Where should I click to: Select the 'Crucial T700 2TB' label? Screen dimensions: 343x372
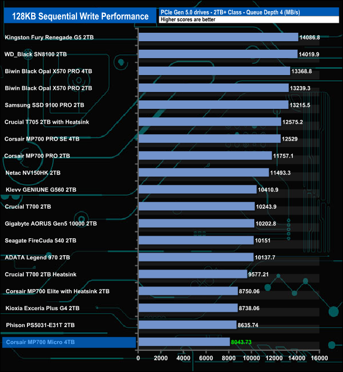pyautogui.click(x=28, y=207)
